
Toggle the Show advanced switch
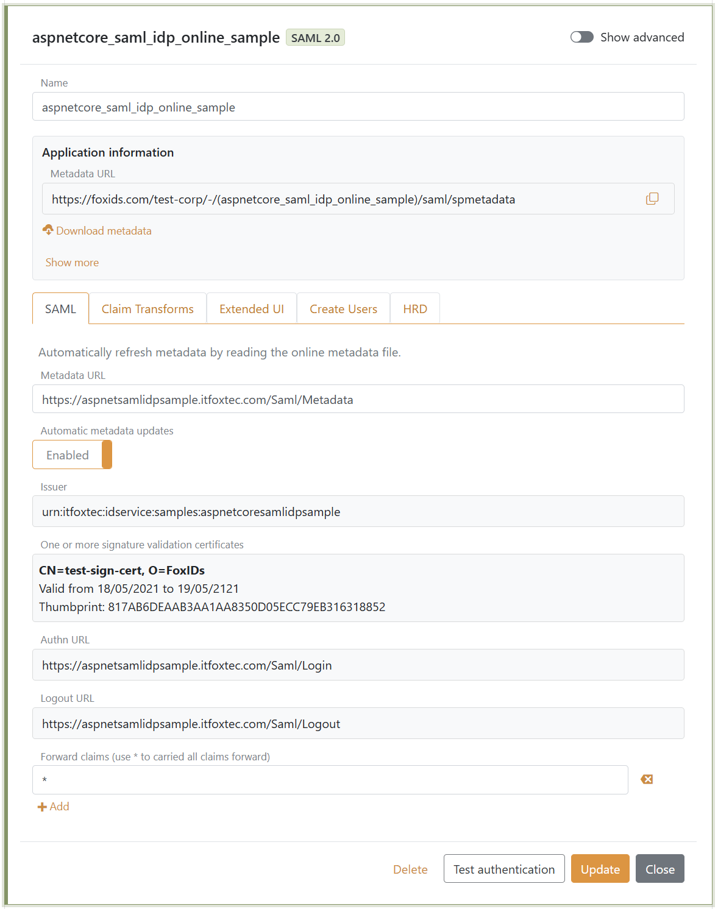click(581, 37)
